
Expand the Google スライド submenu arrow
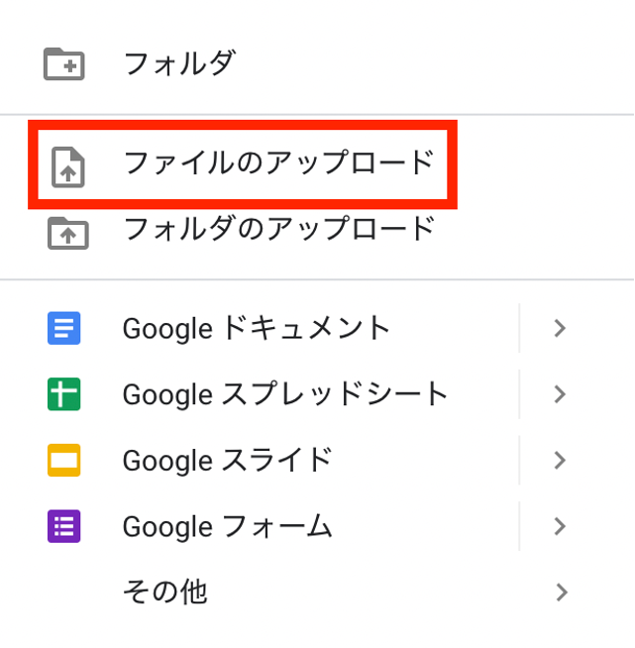(x=560, y=461)
